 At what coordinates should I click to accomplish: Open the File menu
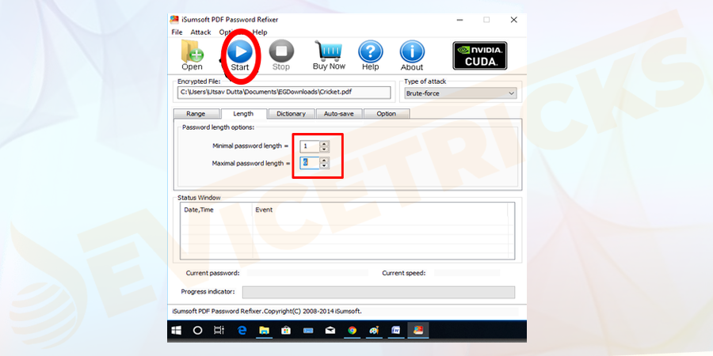(x=177, y=32)
